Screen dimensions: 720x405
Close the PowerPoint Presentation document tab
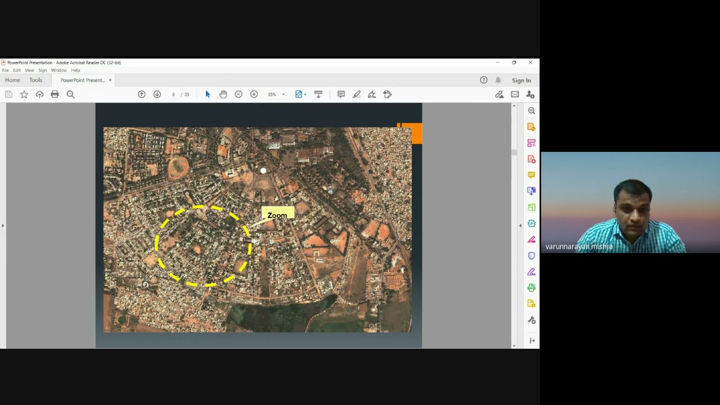pyautogui.click(x=110, y=80)
